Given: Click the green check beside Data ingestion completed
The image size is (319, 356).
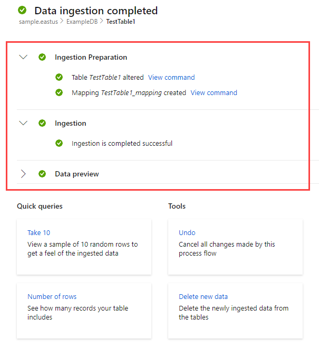Looking at the screenshot, I should 22,11.
